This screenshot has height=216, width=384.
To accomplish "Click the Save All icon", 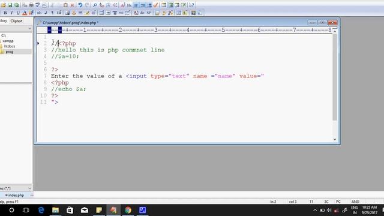I will pos(16,5).
